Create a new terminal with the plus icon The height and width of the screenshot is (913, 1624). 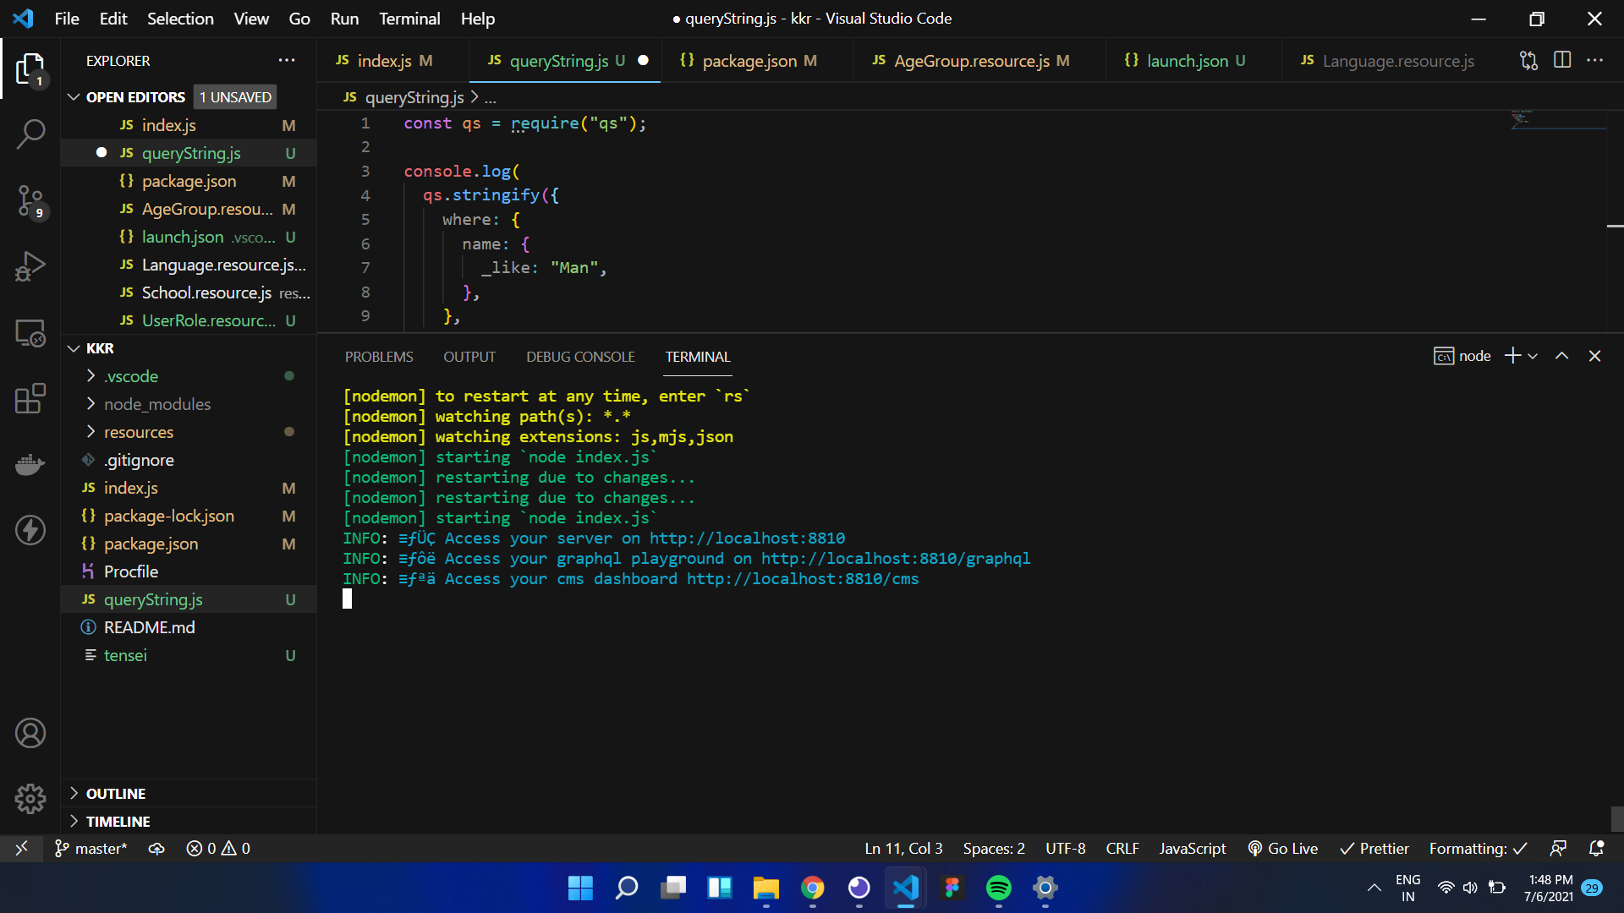(1511, 356)
